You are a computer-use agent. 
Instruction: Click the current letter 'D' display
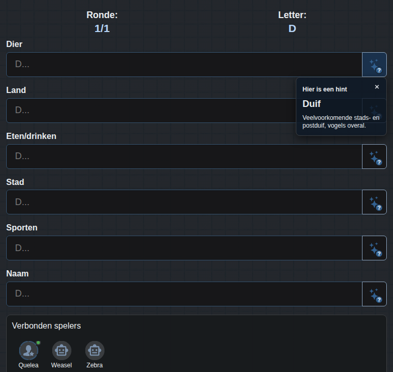[292, 28]
